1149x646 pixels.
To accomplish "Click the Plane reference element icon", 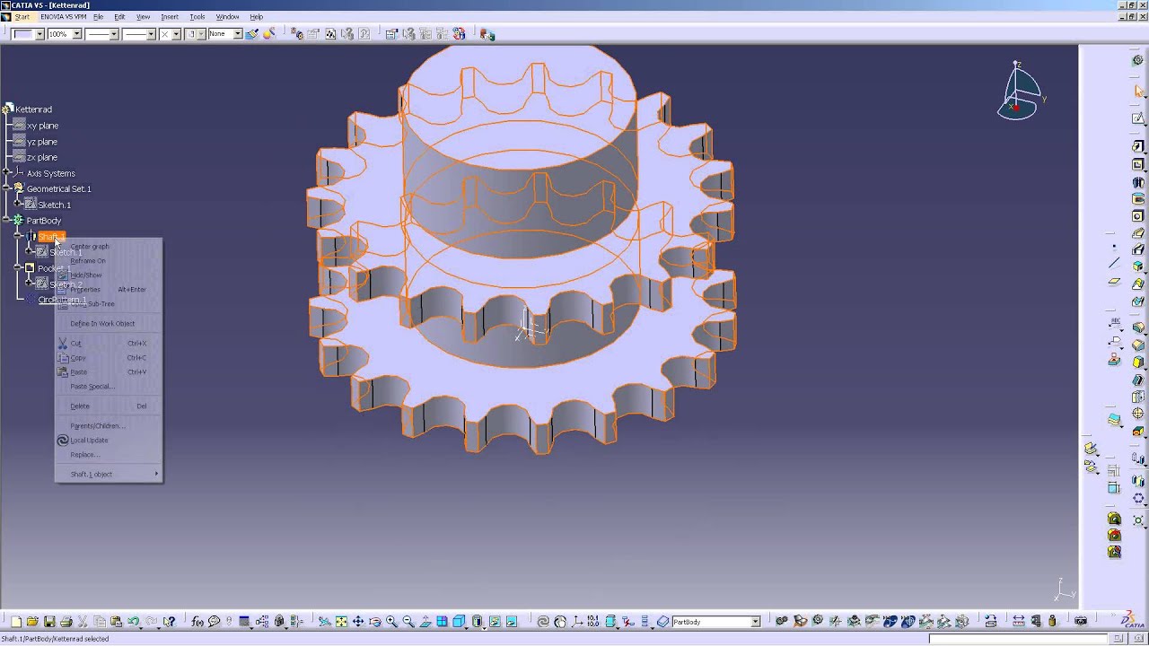I will (1114, 281).
